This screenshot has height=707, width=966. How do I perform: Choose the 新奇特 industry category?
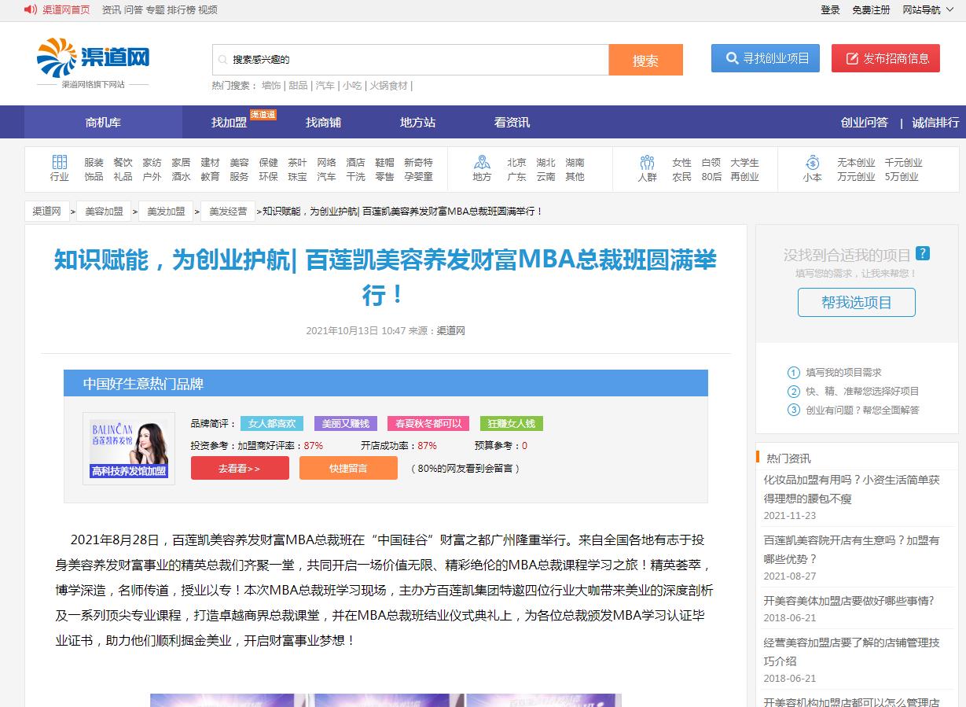pos(418,163)
